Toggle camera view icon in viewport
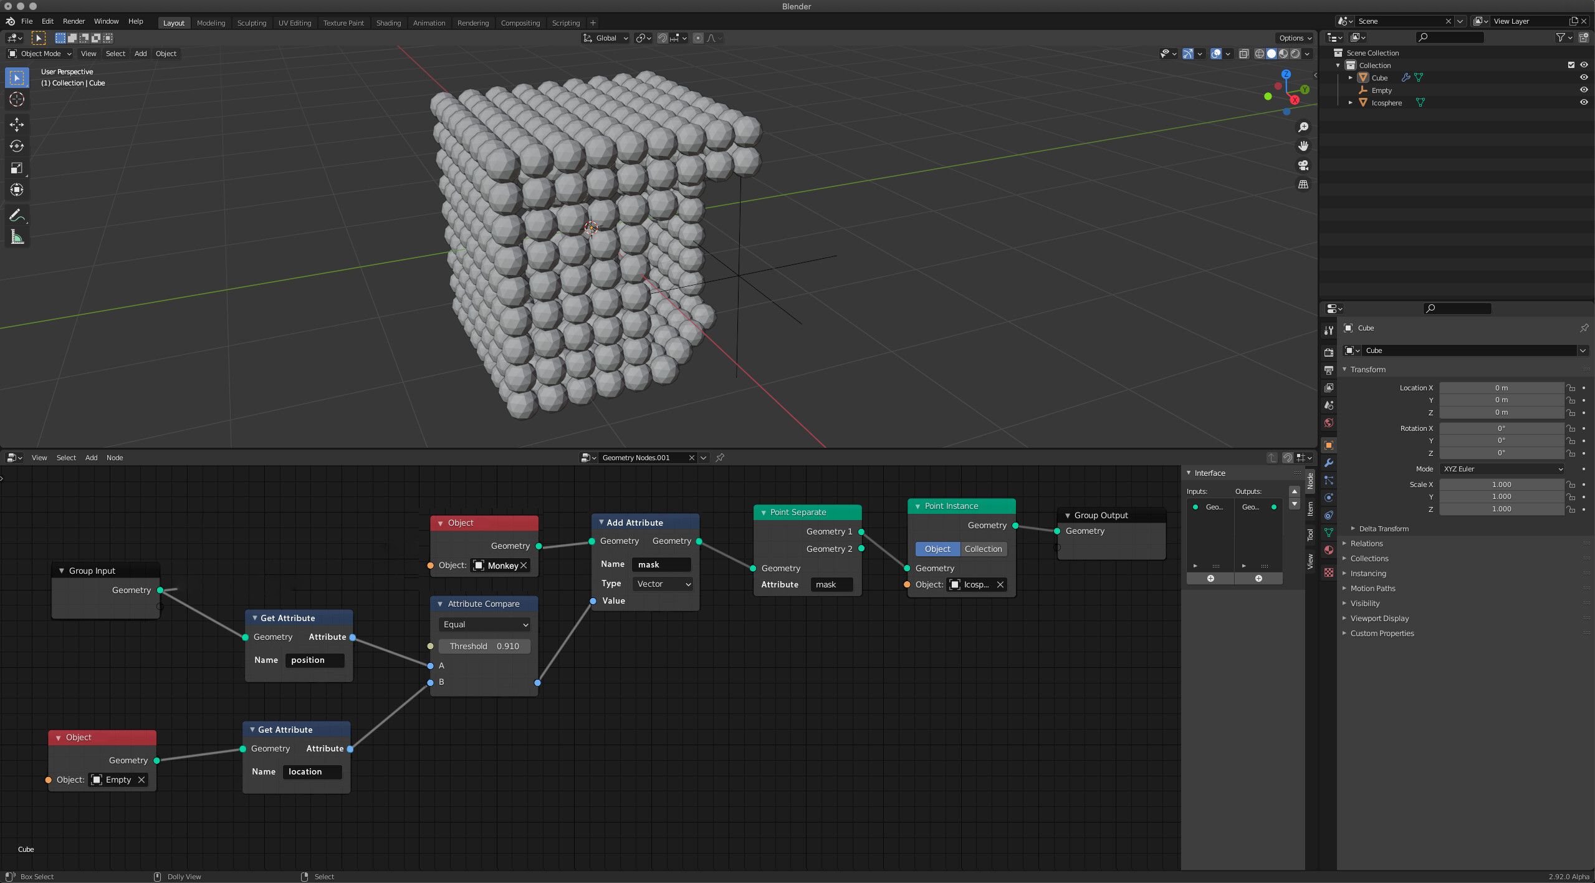This screenshot has width=1595, height=883. click(1303, 165)
